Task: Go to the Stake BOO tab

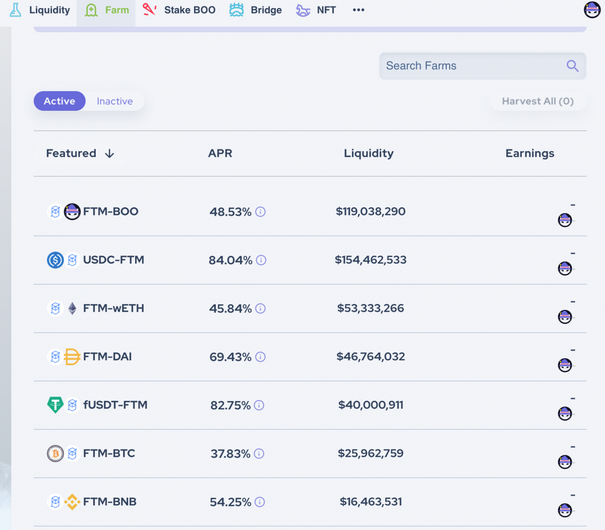Action: tap(179, 10)
